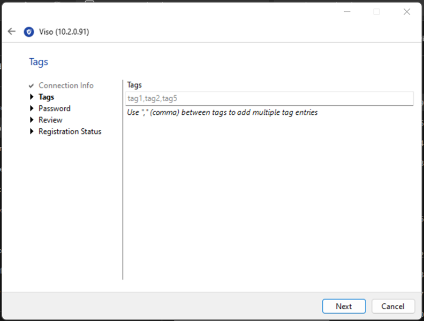
Task: Click the blue Tags page heading
Action: click(39, 62)
